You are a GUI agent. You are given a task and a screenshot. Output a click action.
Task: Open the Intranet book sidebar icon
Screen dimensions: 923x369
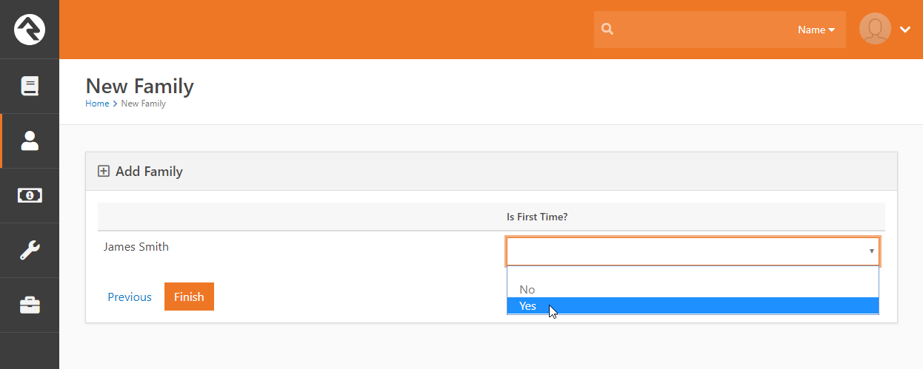(x=30, y=86)
